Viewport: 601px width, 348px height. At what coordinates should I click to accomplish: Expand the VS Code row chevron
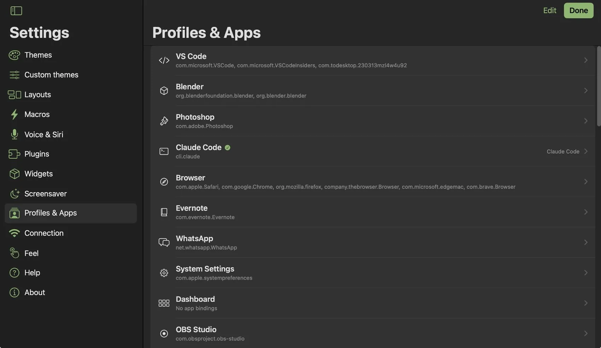(585, 60)
